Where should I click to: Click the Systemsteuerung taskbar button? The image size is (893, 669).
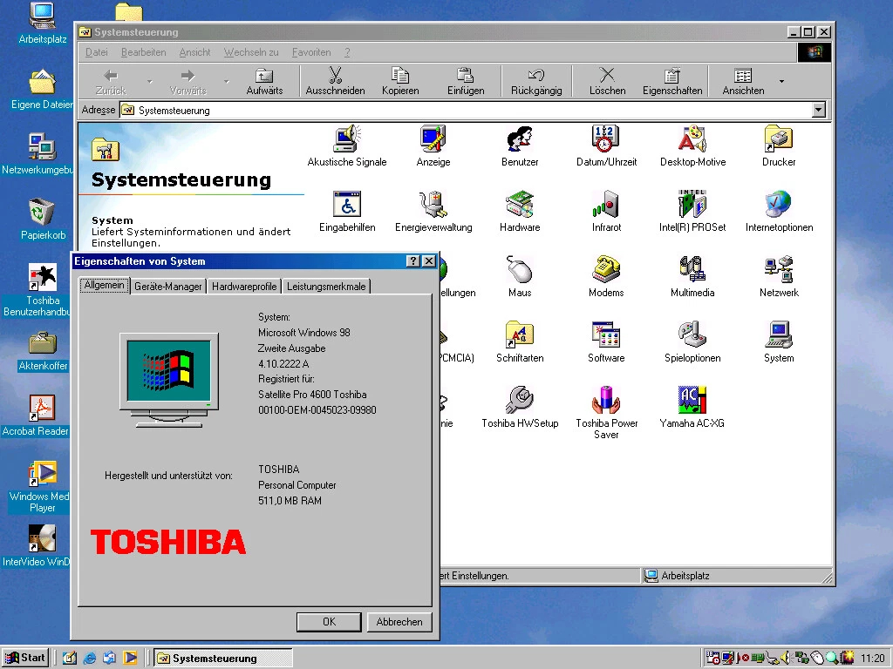(222, 659)
